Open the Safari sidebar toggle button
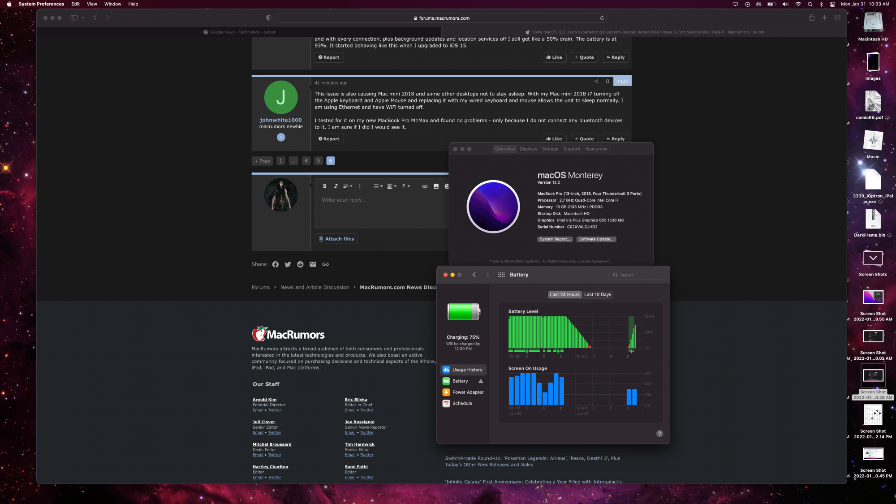This screenshot has height=504, width=896. tap(74, 18)
